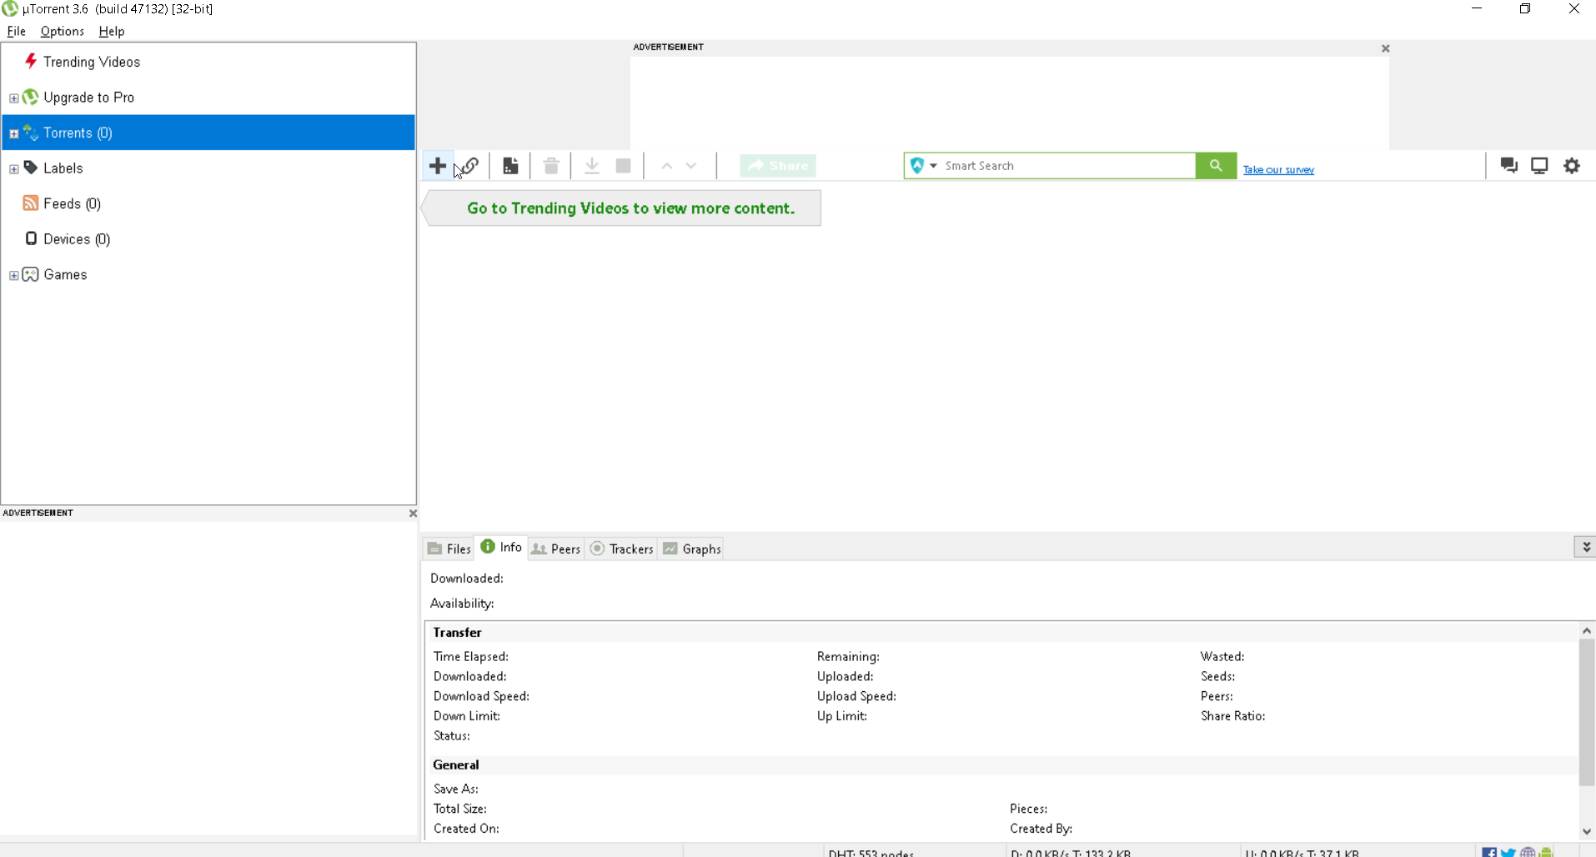This screenshot has height=857, width=1596.
Task: Expand the Games tree node
Action: (13, 275)
